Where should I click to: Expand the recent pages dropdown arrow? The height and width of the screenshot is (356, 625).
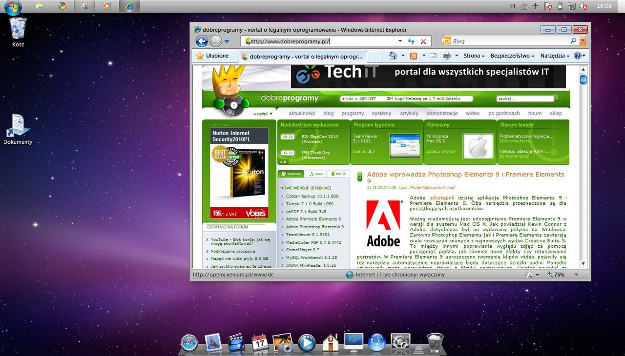227,41
